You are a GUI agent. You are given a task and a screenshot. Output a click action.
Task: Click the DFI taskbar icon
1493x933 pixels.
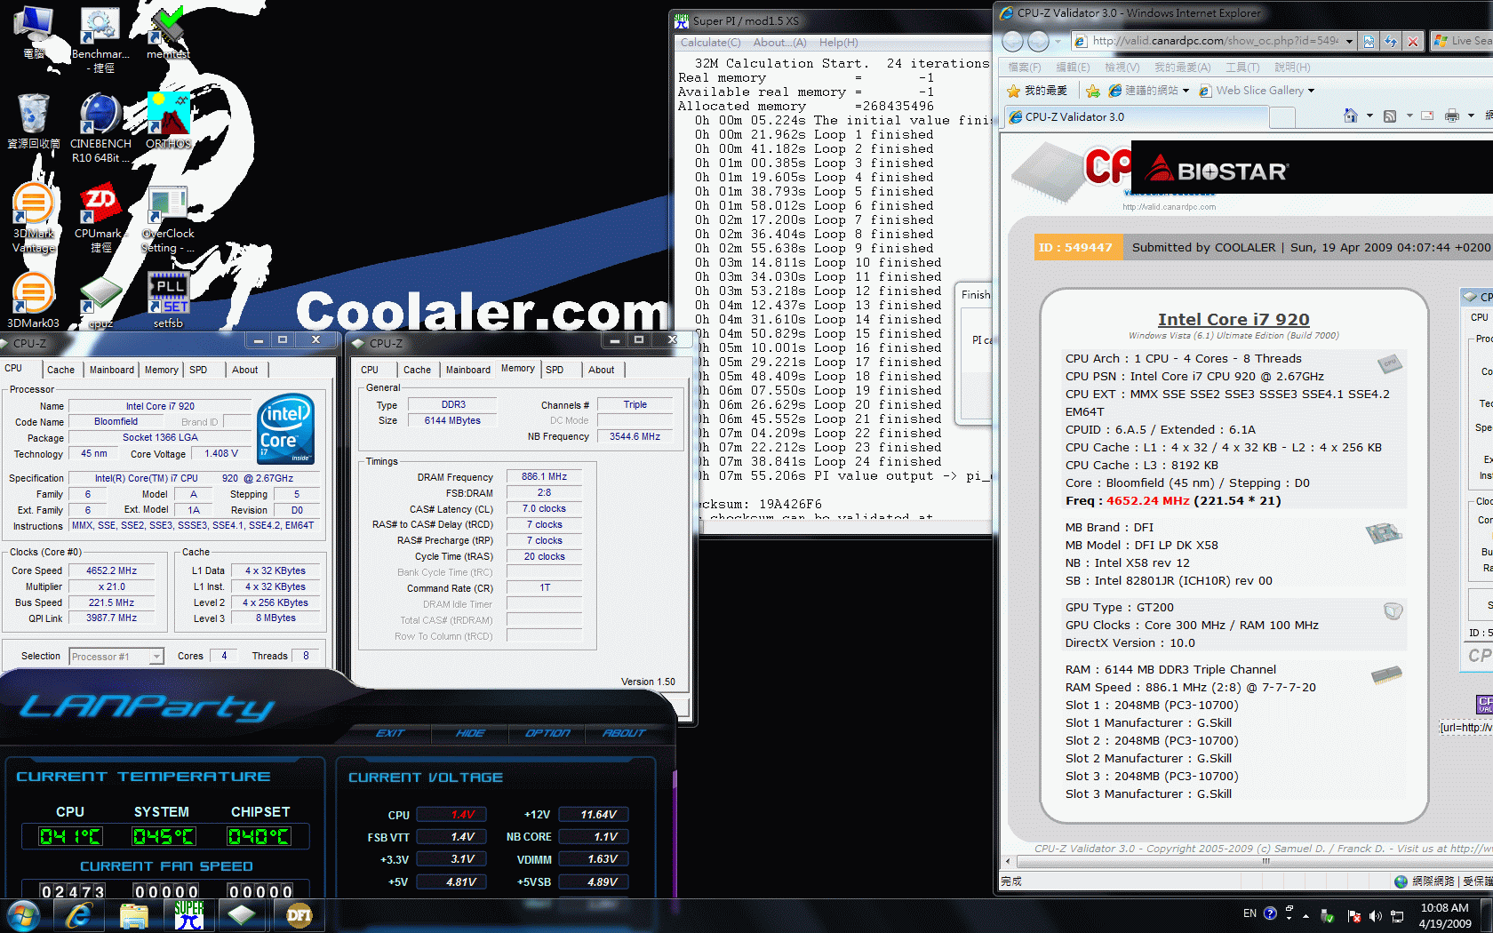tap(299, 915)
